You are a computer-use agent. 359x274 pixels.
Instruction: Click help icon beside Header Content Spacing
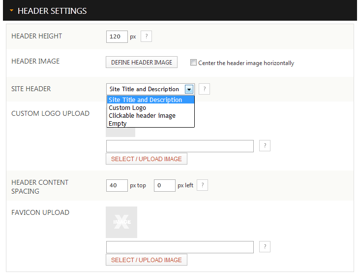pyautogui.click(x=203, y=185)
